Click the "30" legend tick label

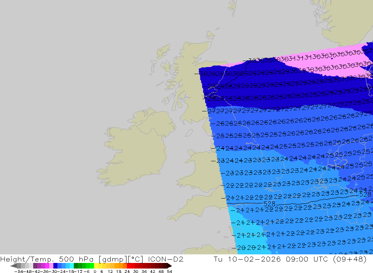136,272
